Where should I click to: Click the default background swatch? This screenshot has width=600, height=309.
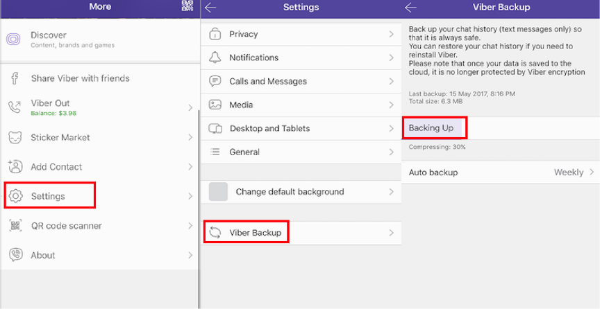point(219,192)
